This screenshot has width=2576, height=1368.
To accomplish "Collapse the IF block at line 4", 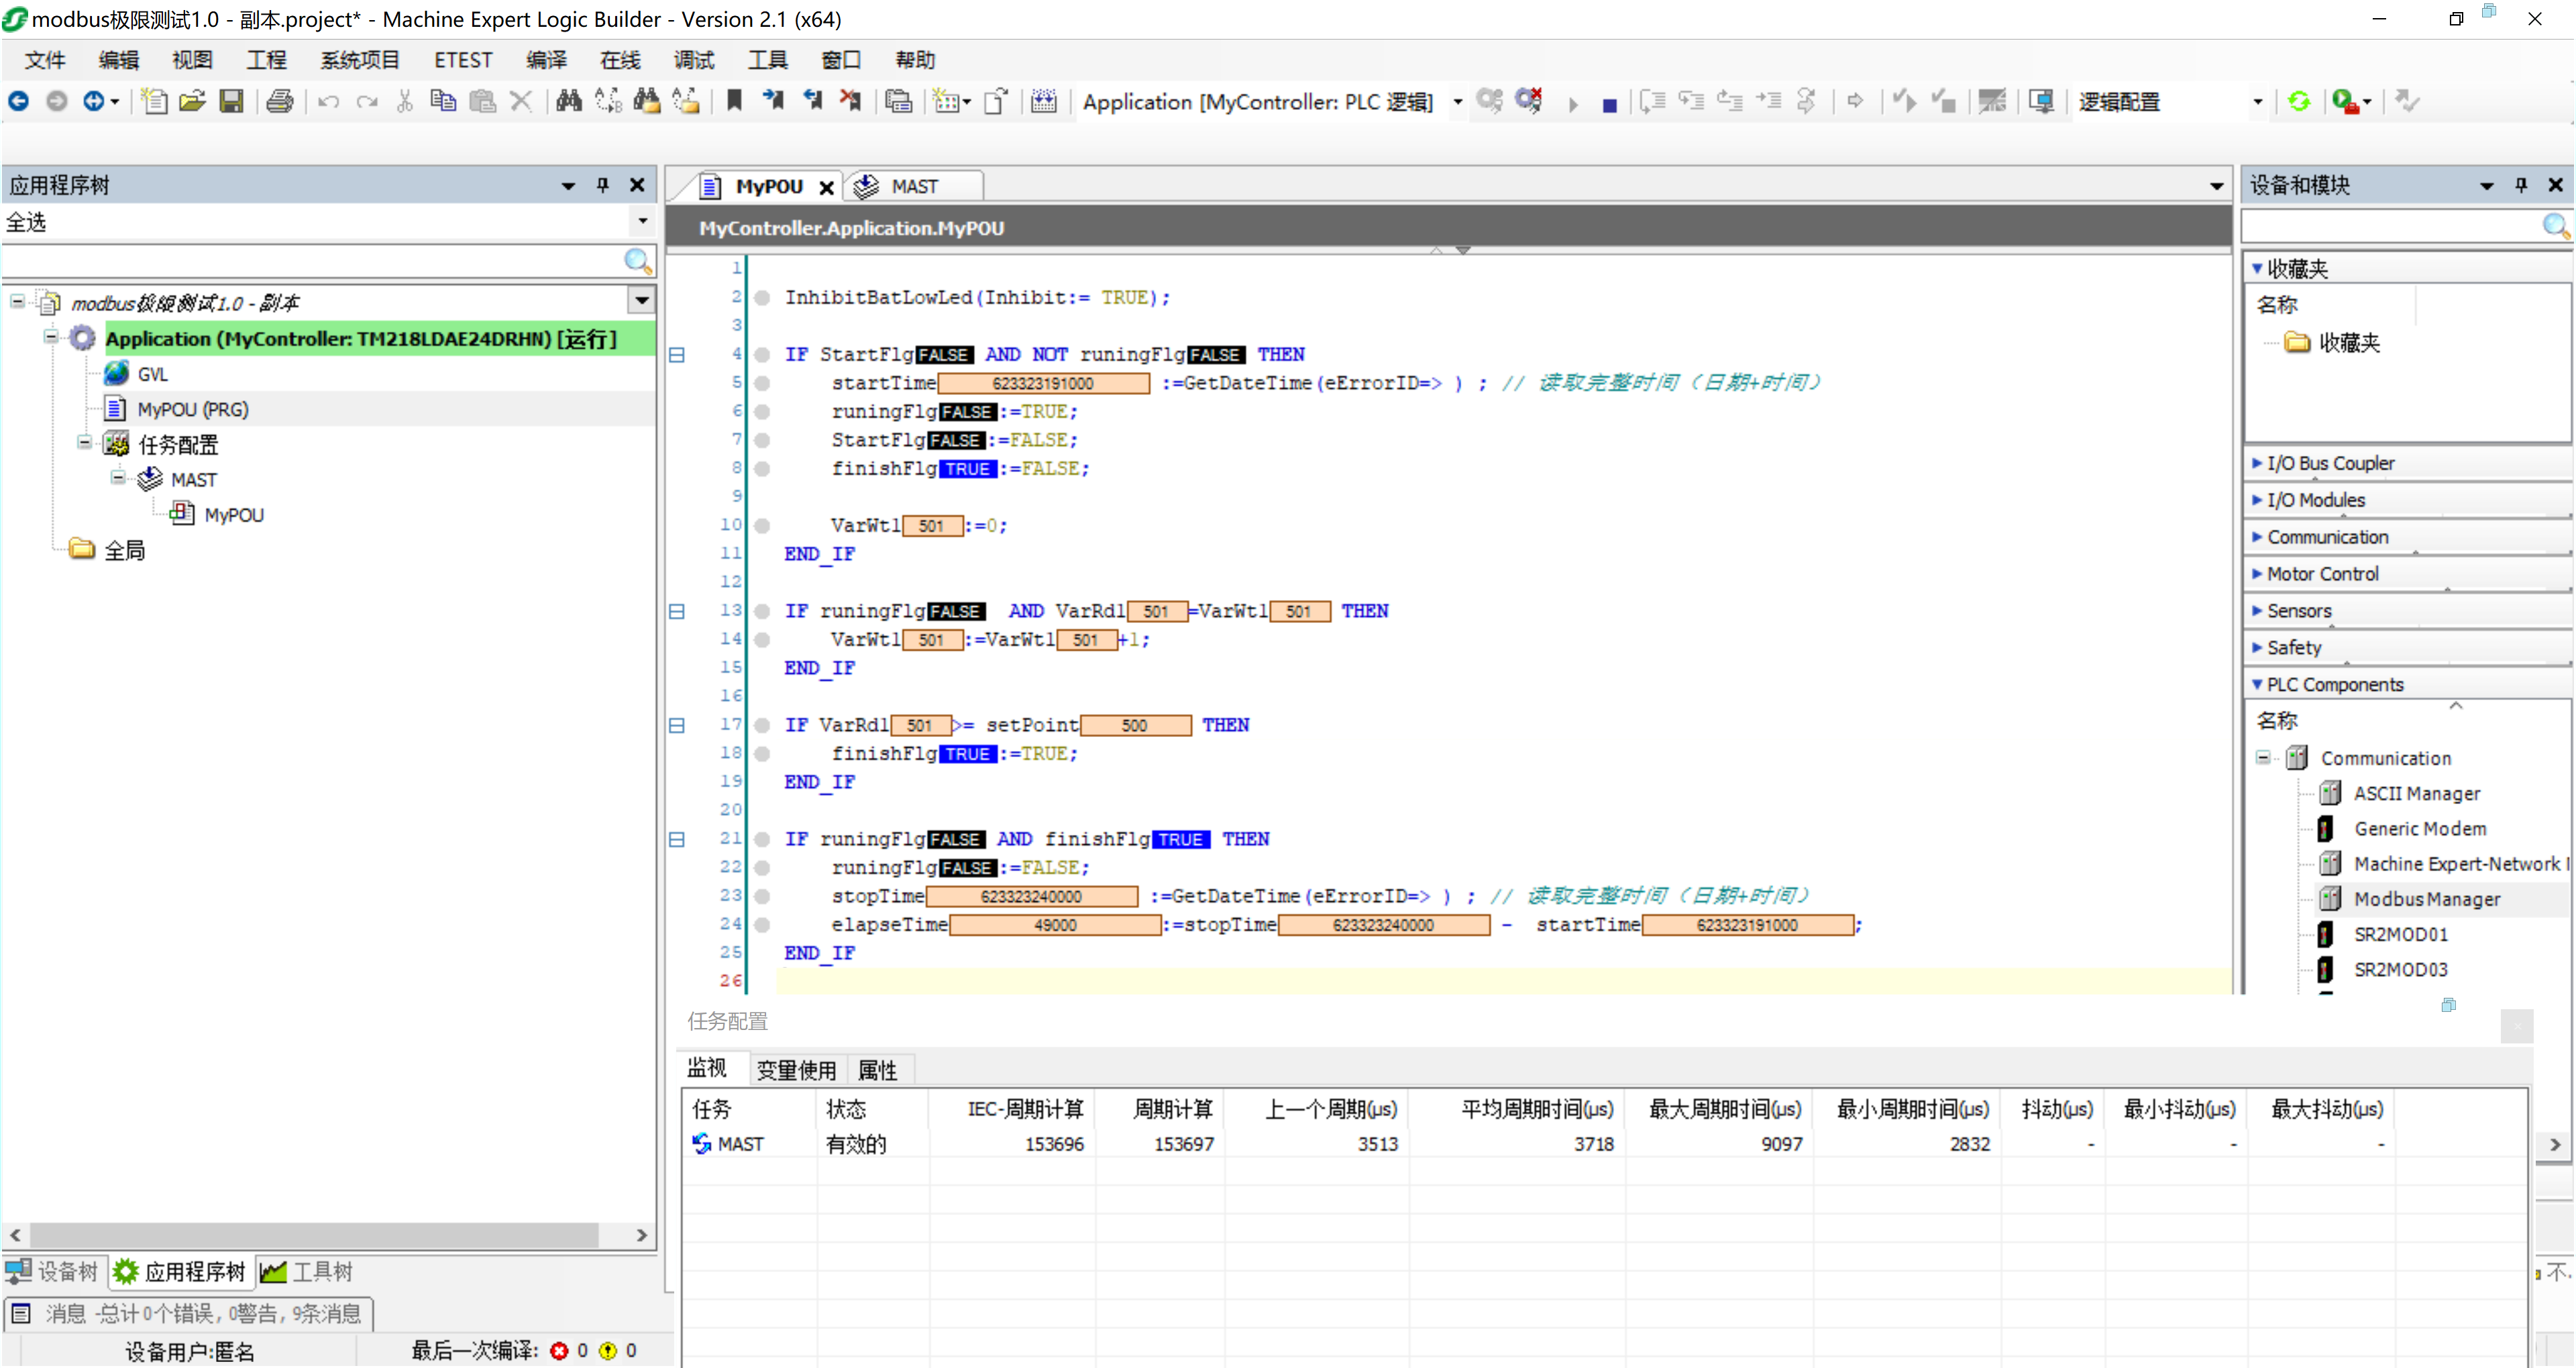I will pyautogui.click(x=677, y=355).
